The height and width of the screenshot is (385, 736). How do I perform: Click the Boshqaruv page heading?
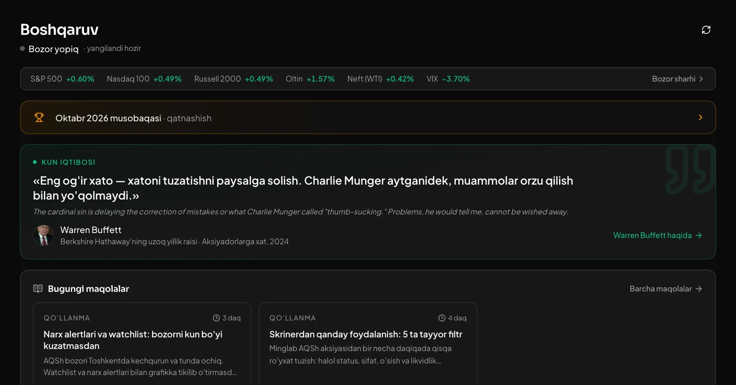pyautogui.click(x=59, y=29)
